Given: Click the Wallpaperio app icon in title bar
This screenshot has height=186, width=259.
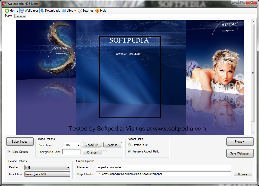Looking at the screenshot, I should click(x=4, y=4).
